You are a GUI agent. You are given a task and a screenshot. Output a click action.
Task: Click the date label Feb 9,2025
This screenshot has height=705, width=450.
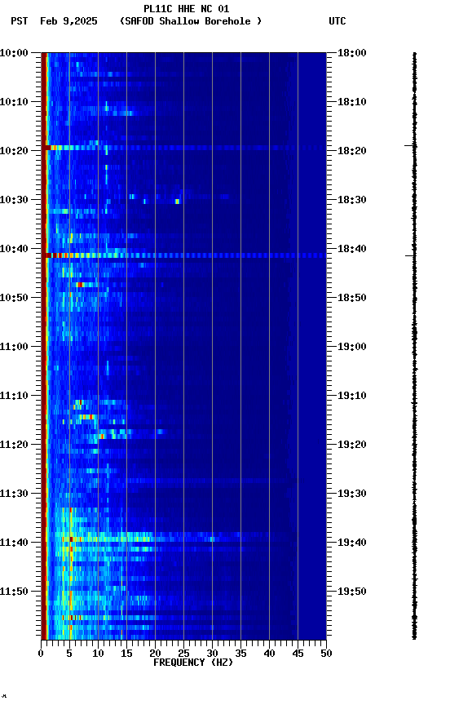click(68, 21)
